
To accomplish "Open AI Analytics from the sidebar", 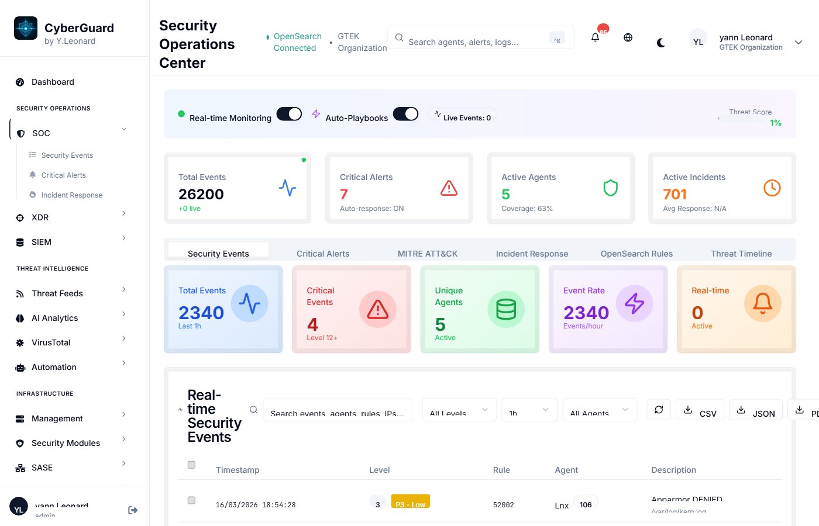I will pyautogui.click(x=56, y=318).
